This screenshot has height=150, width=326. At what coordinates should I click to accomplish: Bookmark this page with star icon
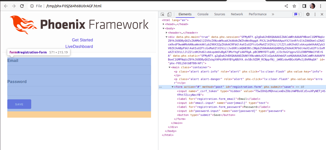(x=294, y=6)
